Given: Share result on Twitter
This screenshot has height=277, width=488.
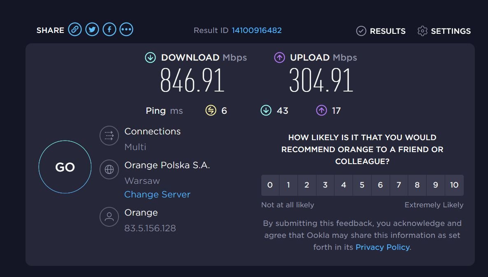Looking at the screenshot, I should coord(92,30).
